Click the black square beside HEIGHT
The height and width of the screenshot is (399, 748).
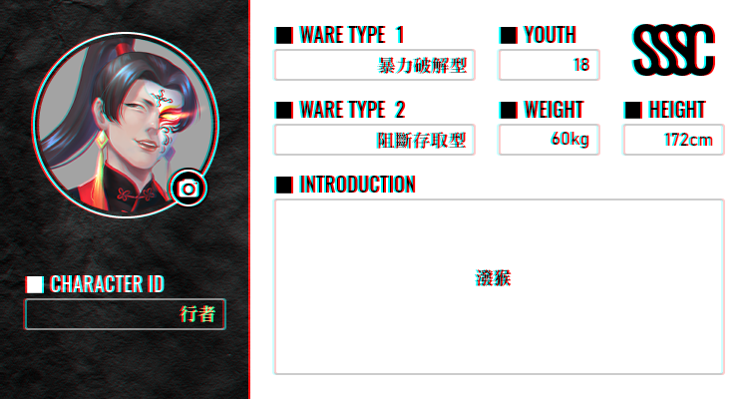[633, 111]
